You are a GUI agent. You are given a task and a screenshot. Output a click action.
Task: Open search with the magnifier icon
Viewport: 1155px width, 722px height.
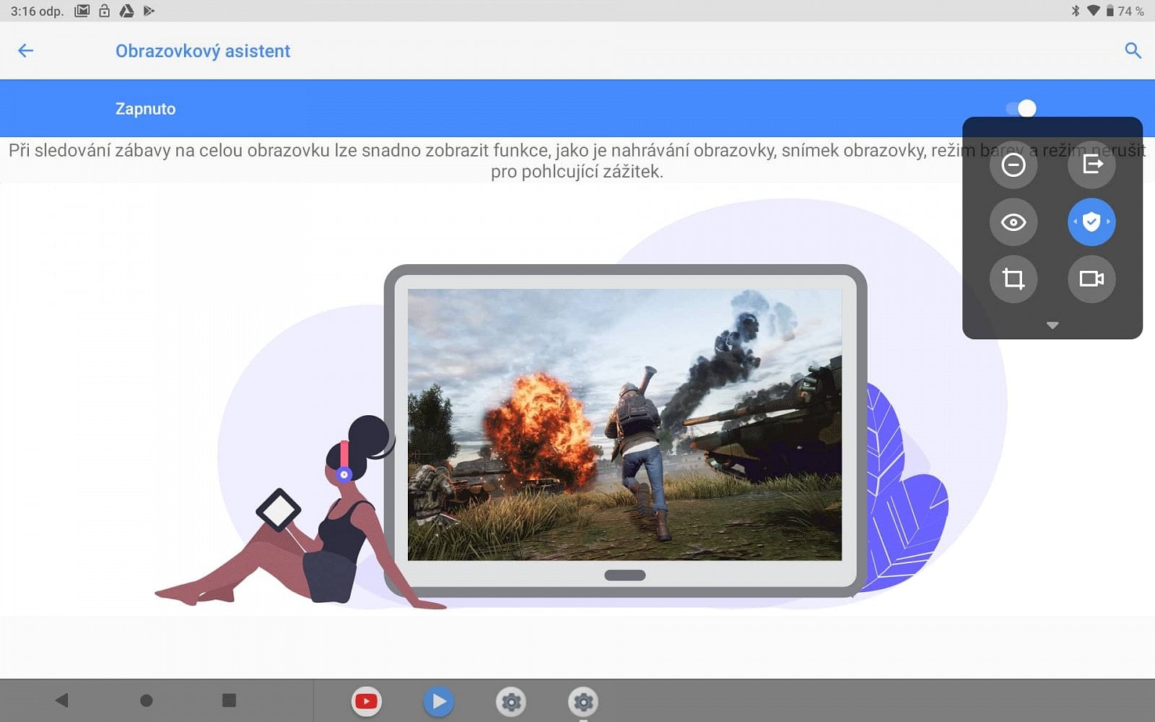(1133, 51)
